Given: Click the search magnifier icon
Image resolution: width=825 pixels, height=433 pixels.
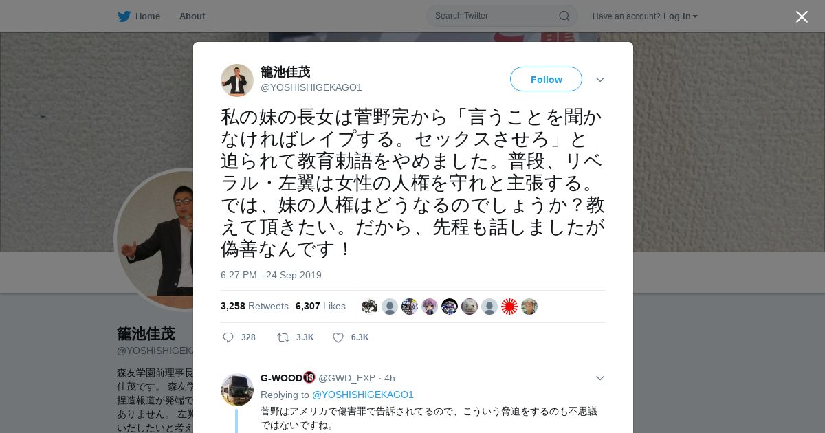Looking at the screenshot, I should point(564,16).
